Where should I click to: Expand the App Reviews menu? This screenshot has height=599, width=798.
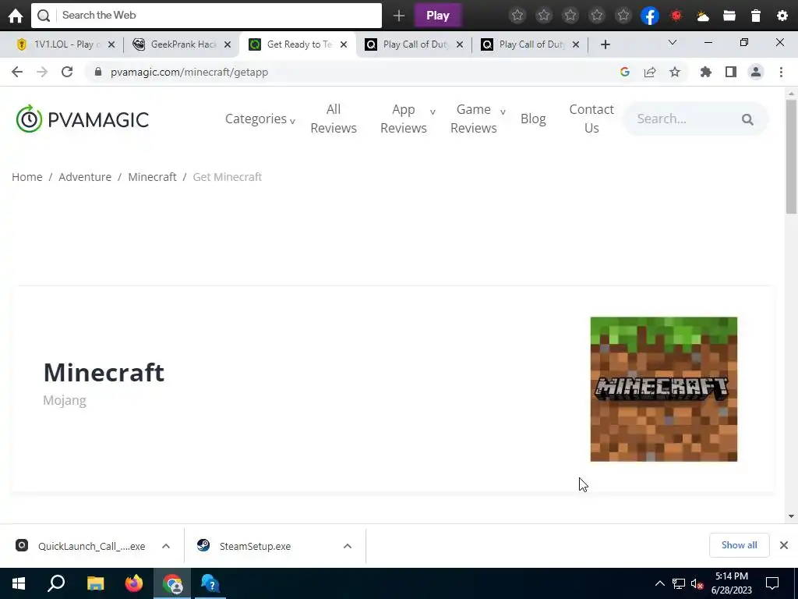(x=408, y=119)
